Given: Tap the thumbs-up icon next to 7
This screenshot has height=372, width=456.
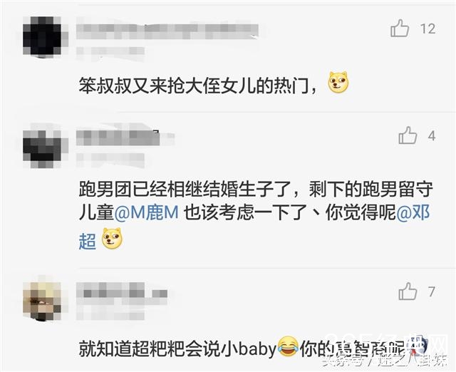Looking at the screenshot, I should (x=408, y=291).
